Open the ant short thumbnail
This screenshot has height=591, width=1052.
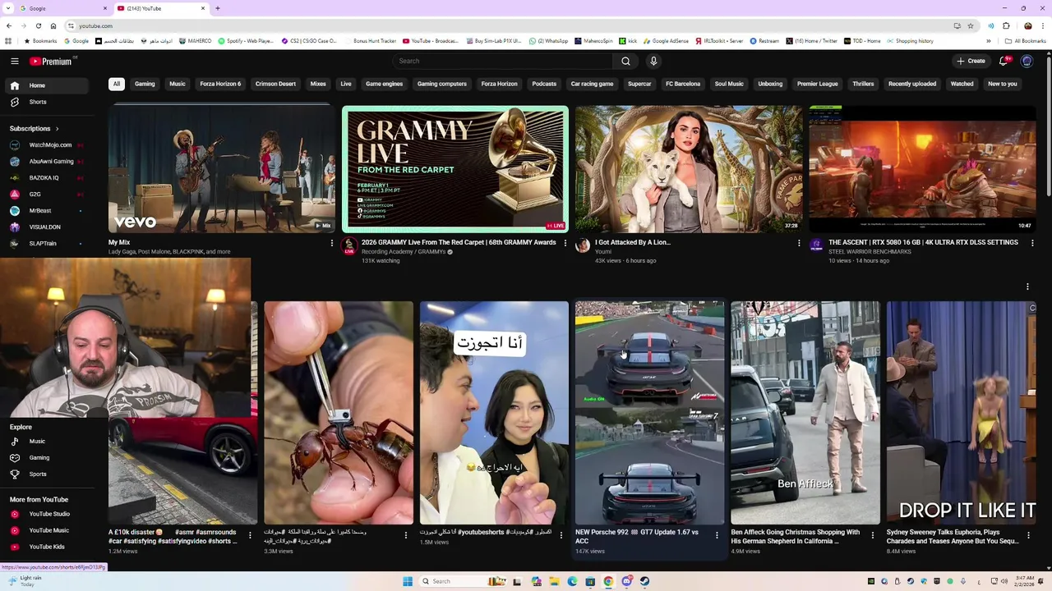tap(339, 413)
